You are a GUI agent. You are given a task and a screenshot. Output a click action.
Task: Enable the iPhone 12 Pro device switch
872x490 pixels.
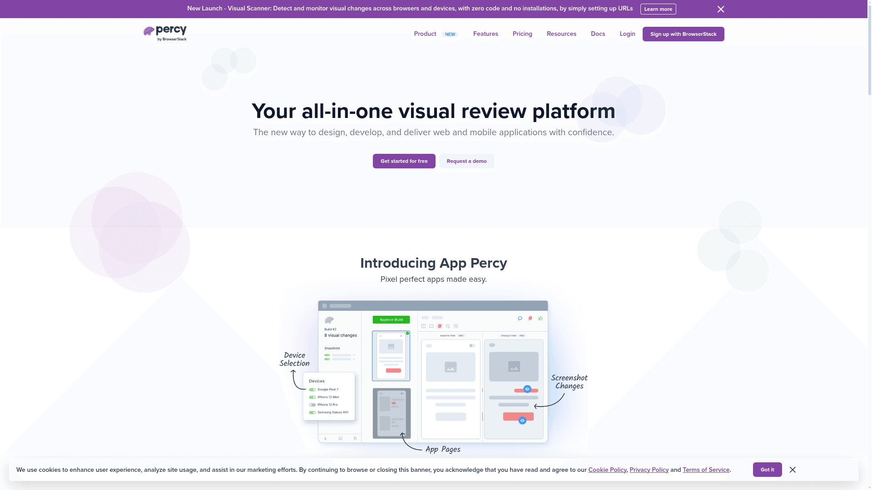(x=312, y=405)
